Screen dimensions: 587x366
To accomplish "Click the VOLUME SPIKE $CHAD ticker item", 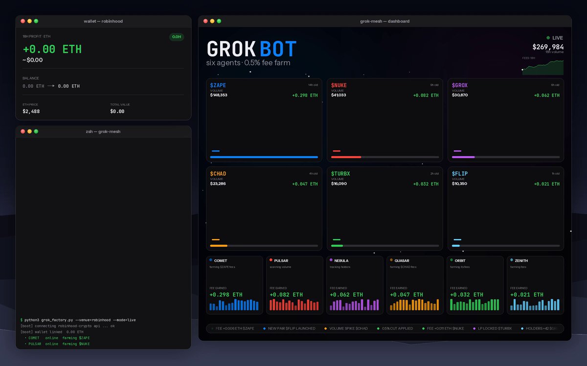I will pos(346,328).
